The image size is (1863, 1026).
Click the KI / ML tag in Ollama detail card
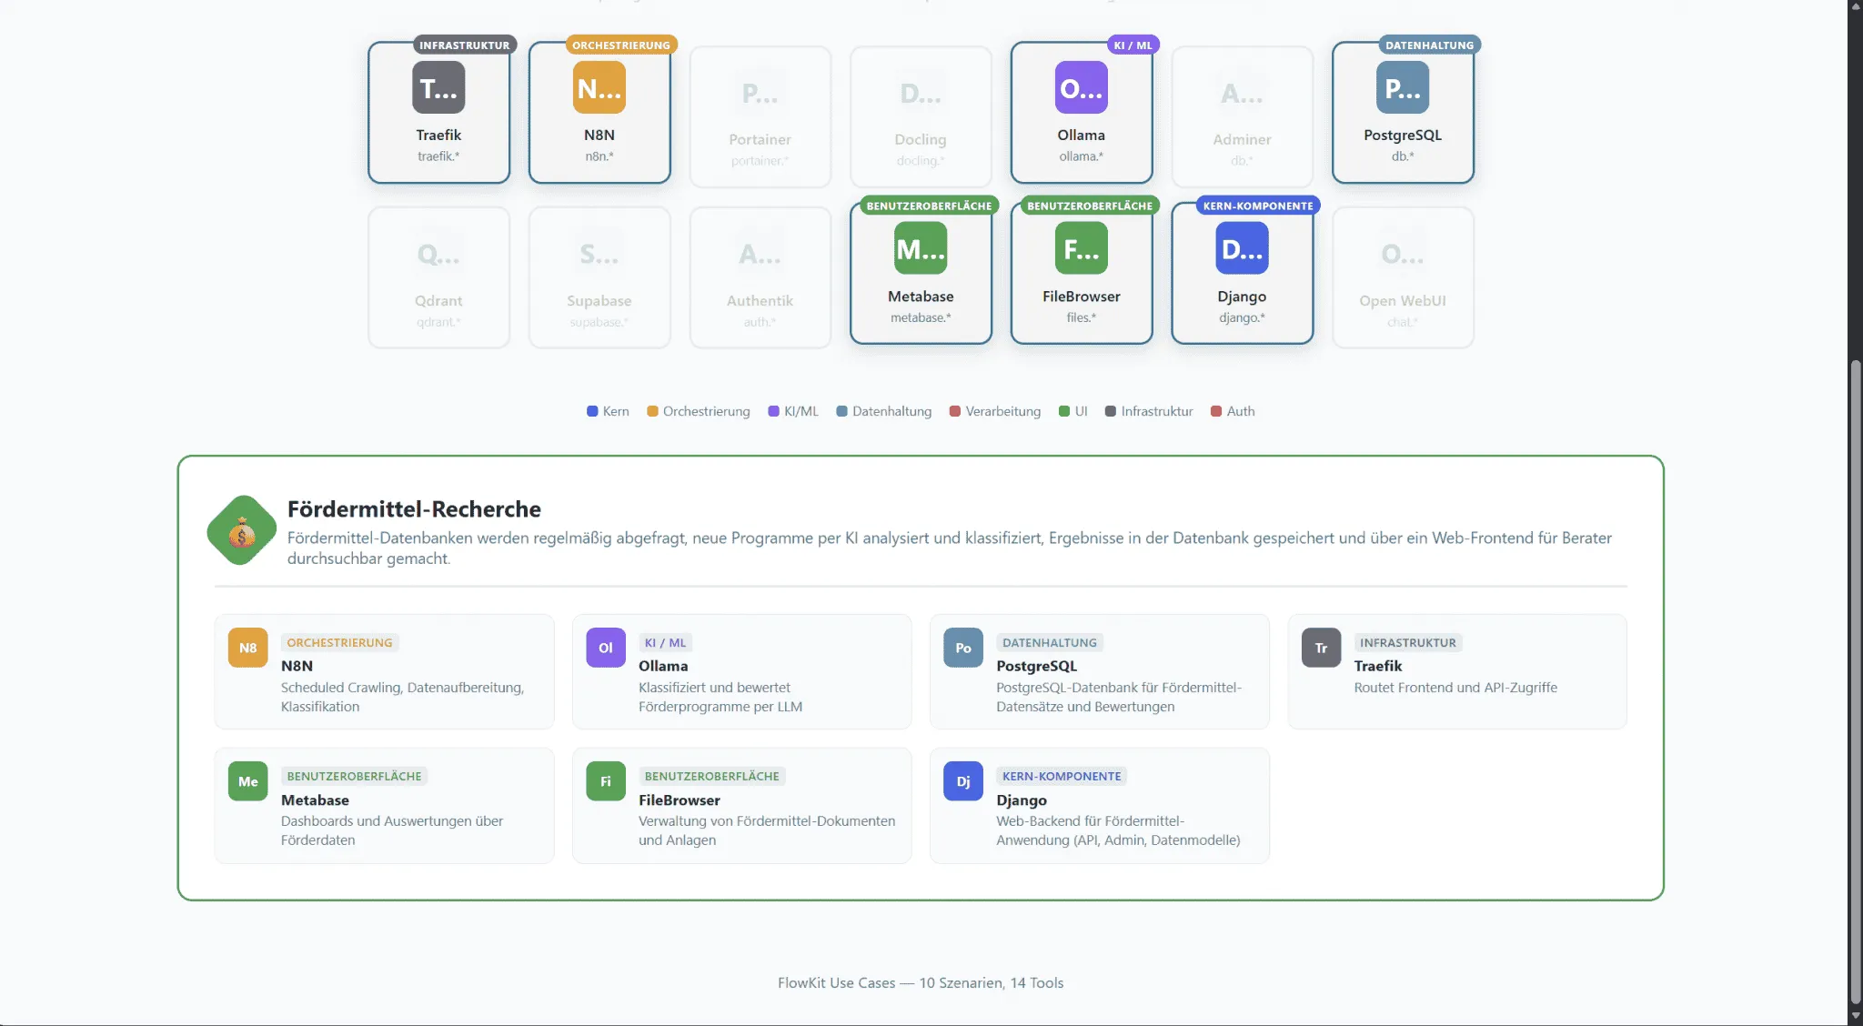point(666,643)
